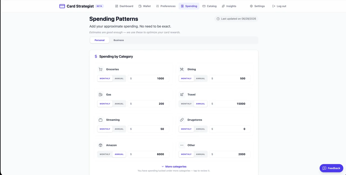The image size is (346, 175).
Task: Set Other category to Annual
Action: coord(201,154)
